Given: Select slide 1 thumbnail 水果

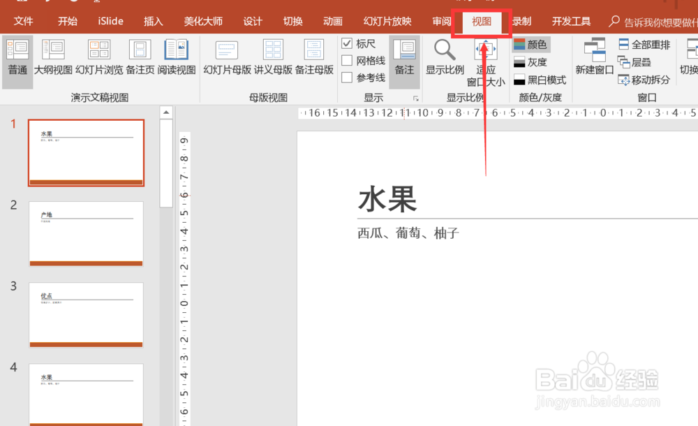Looking at the screenshot, I should click(87, 153).
